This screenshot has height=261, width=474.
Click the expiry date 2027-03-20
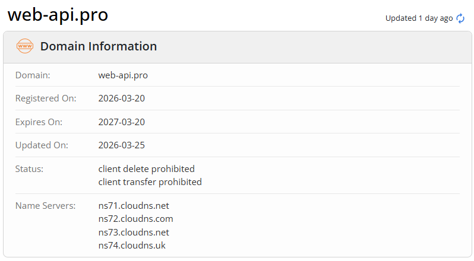point(122,122)
